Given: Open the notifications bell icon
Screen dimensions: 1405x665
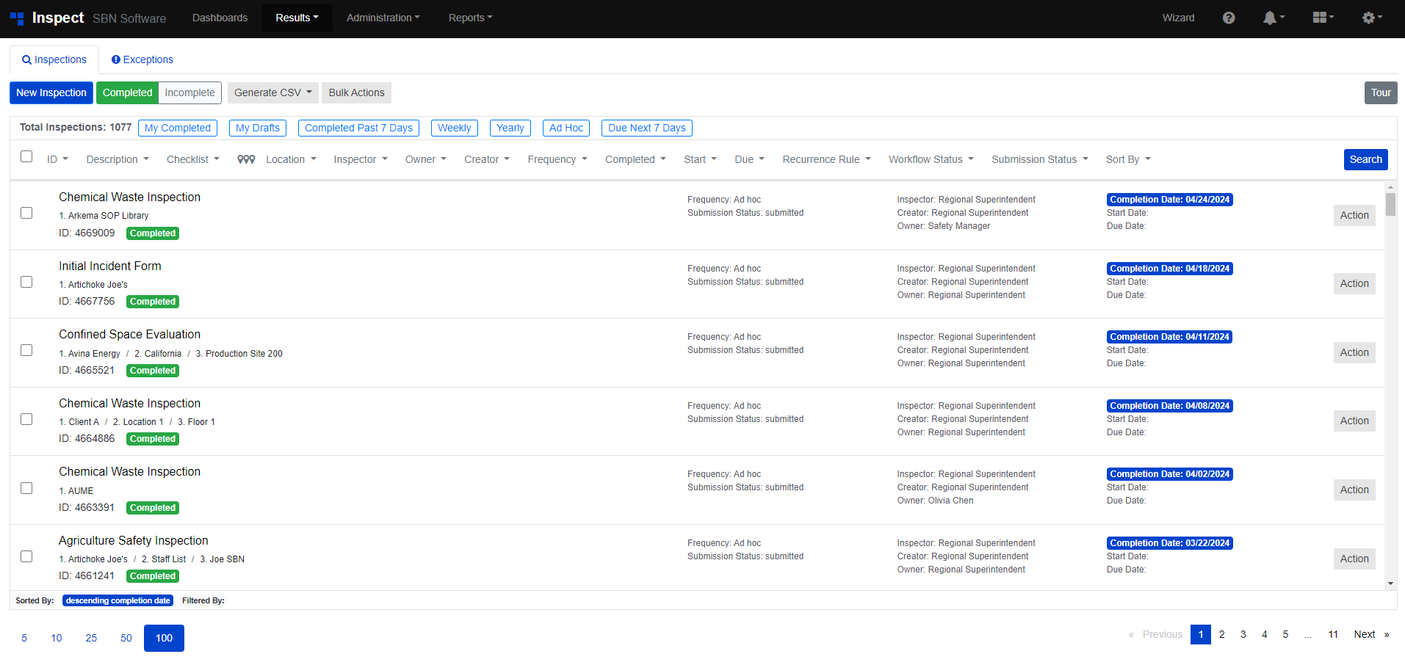Looking at the screenshot, I should pyautogui.click(x=1270, y=18).
